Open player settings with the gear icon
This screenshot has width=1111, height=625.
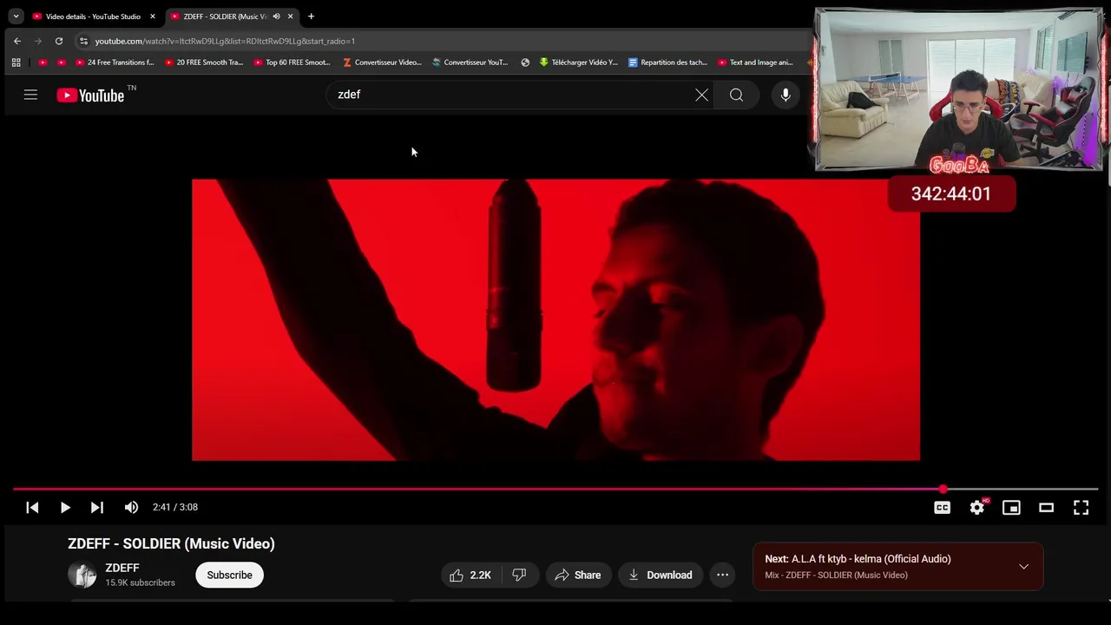[x=977, y=507]
